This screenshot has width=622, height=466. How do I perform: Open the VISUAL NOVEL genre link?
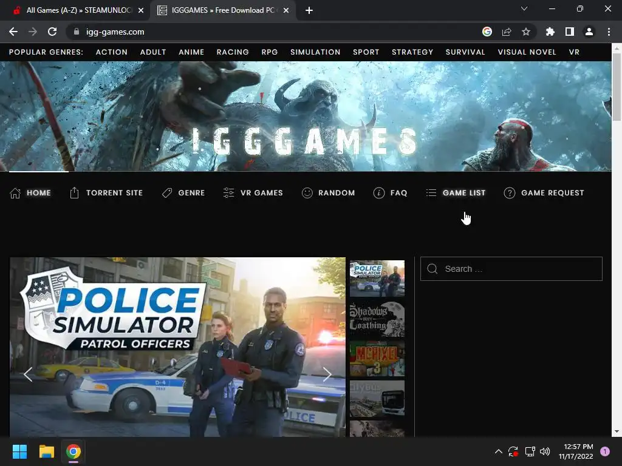pyautogui.click(x=527, y=52)
